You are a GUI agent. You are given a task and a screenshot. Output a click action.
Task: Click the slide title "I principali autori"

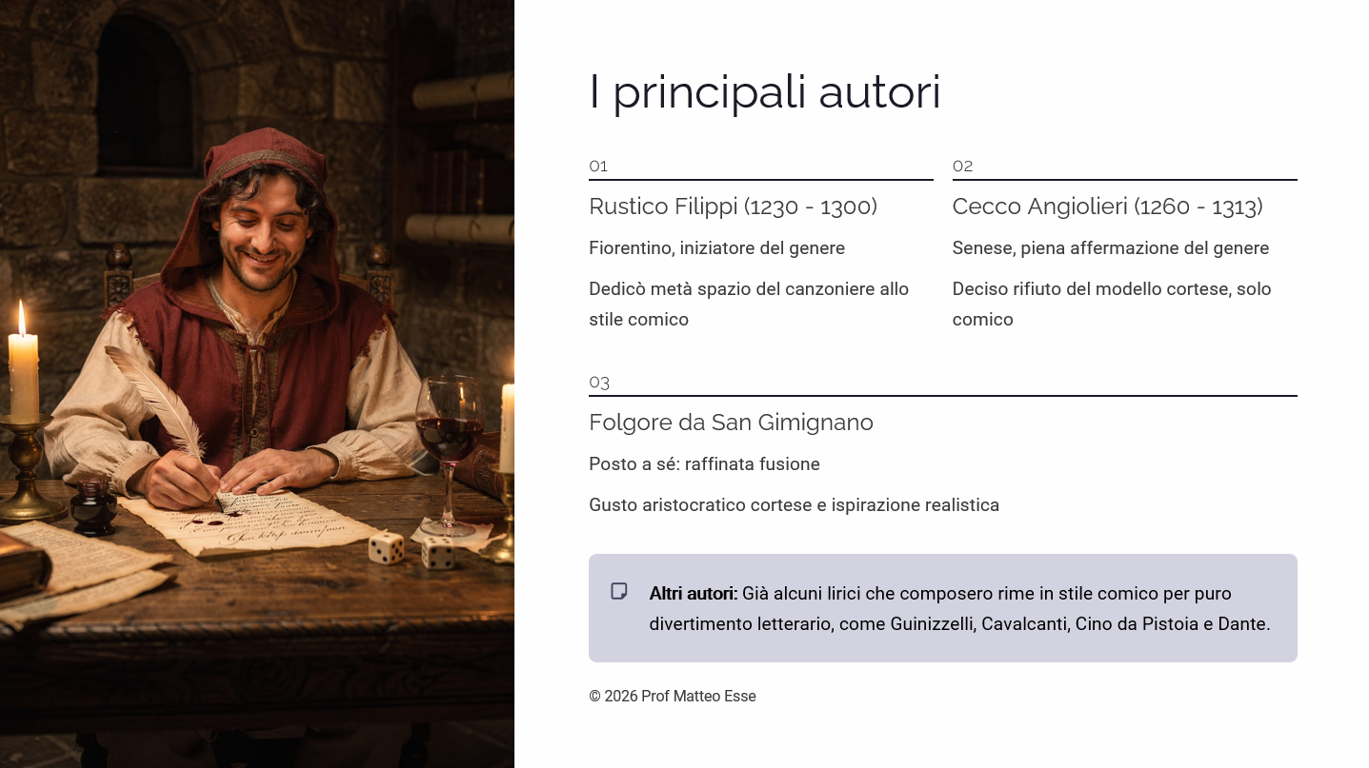tap(764, 92)
